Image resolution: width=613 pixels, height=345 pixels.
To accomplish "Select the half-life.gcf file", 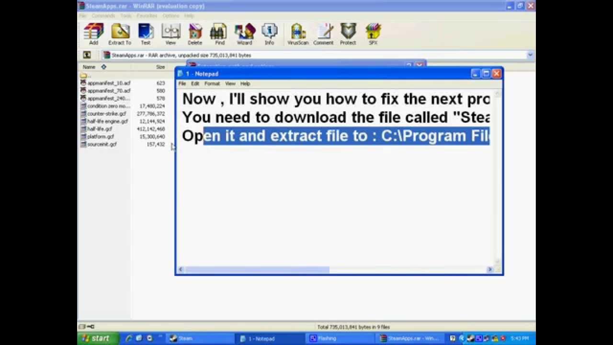I will [96, 129].
